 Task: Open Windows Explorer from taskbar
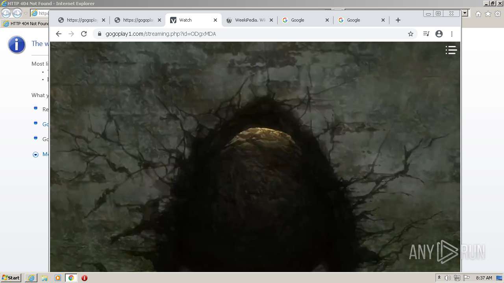(44, 278)
